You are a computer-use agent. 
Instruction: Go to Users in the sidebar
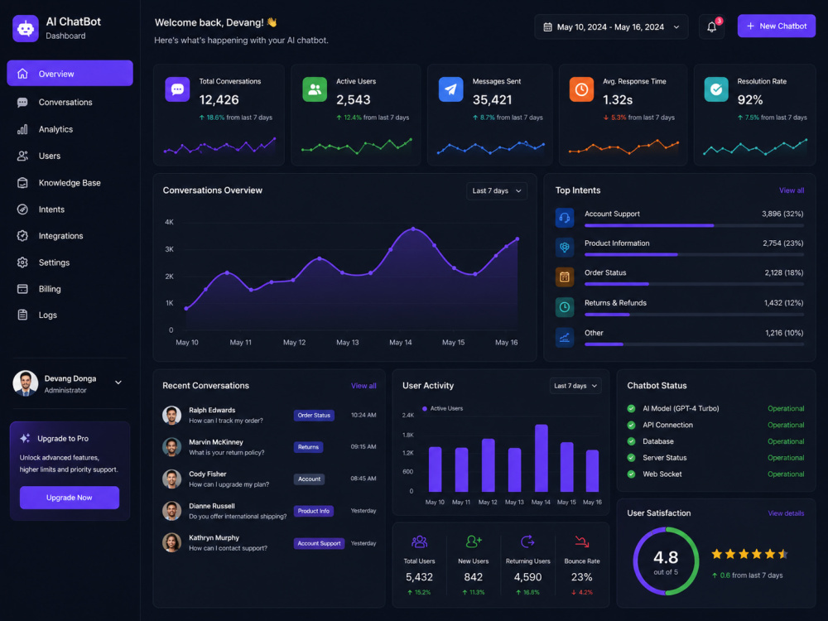pyautogui.click(x=70, y=156)
